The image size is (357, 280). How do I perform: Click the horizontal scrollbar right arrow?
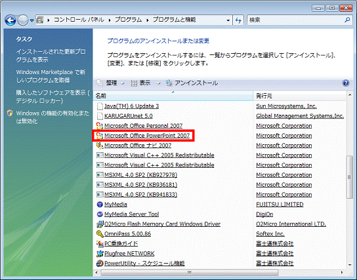342,272
